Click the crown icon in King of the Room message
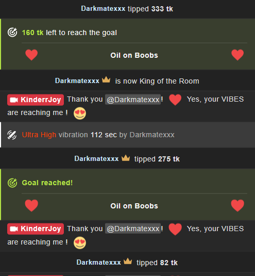Image resolution: width=255 pixels, height=276 pixels. tap(106, 80)
